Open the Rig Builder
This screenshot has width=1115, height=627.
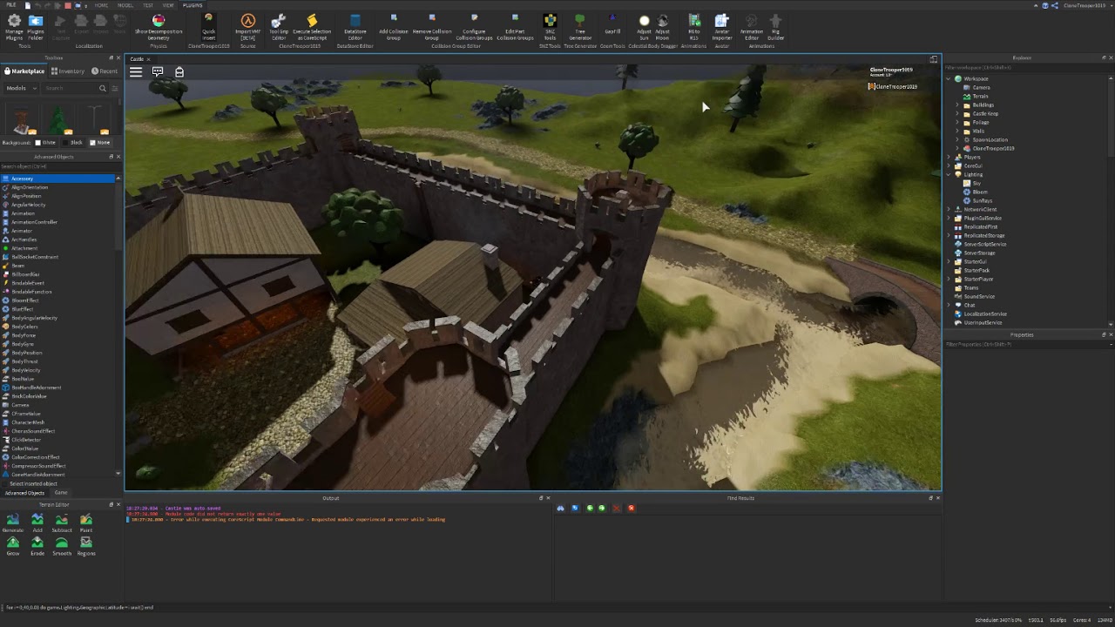click(x=775, y=27)
